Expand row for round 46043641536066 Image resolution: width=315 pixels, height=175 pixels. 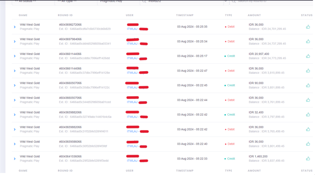click(14, 159)
